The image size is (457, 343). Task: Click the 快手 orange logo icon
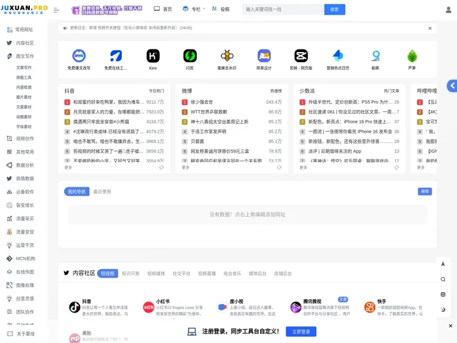(x=369, y=307)
